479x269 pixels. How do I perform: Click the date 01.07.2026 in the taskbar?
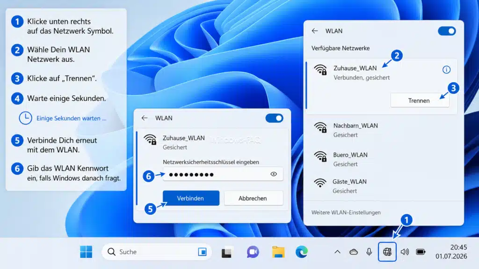451,256
